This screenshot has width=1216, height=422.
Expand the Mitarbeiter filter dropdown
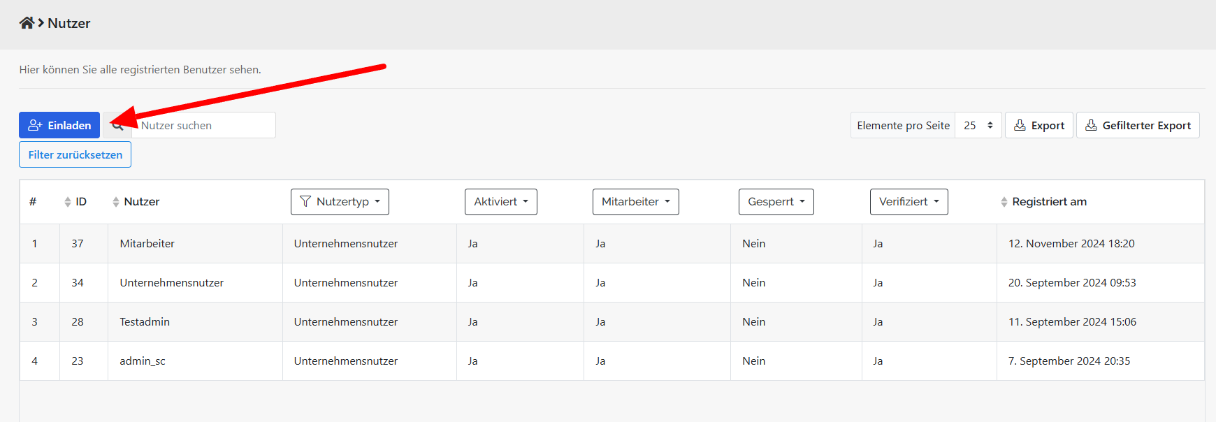click(635, 202)
